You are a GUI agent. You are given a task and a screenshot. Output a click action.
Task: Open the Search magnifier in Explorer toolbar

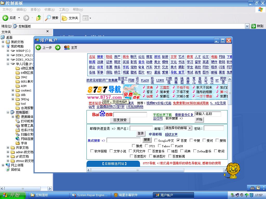(x=48, y=18)
